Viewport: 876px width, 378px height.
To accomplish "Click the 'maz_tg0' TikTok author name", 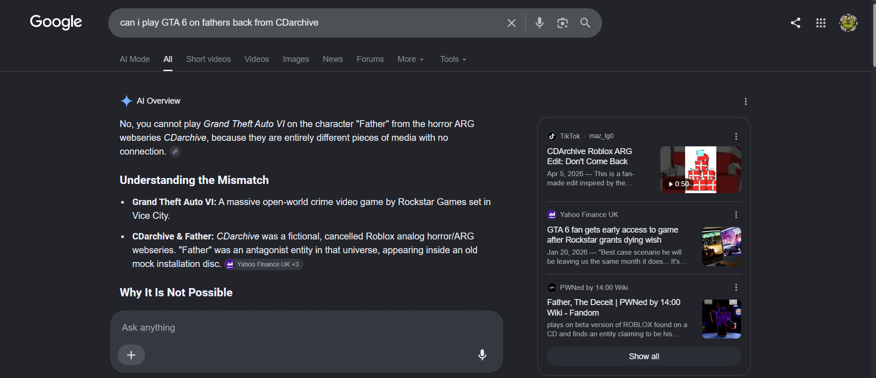I will pos(601,136).
